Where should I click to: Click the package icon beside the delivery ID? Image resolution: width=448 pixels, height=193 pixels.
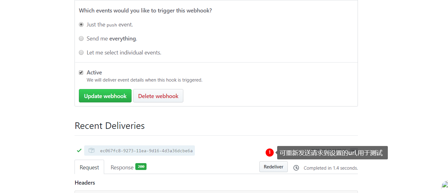pyautogui.click(x=91, y=150)
